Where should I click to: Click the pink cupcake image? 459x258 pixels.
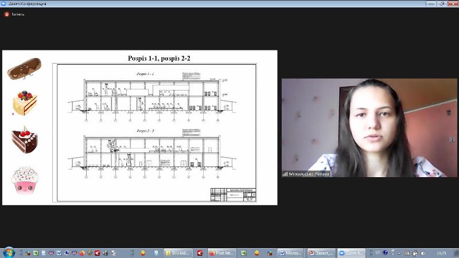click(x=24, y=179)
